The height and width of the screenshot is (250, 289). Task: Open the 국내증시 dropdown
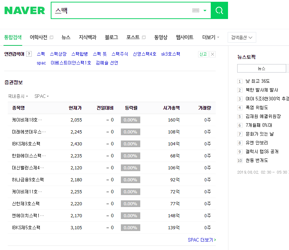tap(18, 96)
